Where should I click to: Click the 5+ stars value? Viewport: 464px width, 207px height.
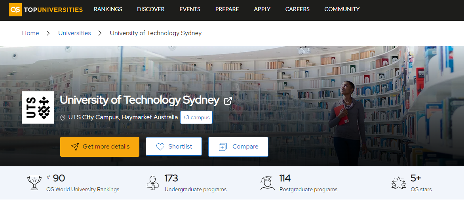(x=416, y=178)
